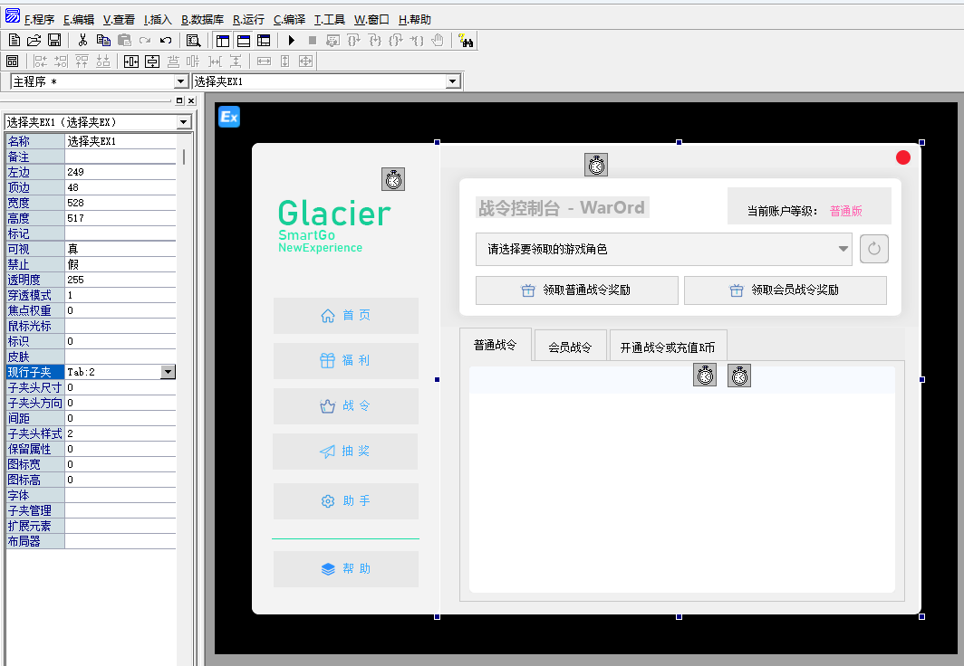Select the 可视 property row
964x666 pixels.
pos(91,249)
